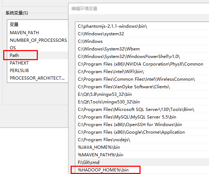The height and width of the screenshot is (174, 209).
Task: Select the C:\phantomjs-2.1.1-windows\bin\ entry
Action: click(142, 26)
